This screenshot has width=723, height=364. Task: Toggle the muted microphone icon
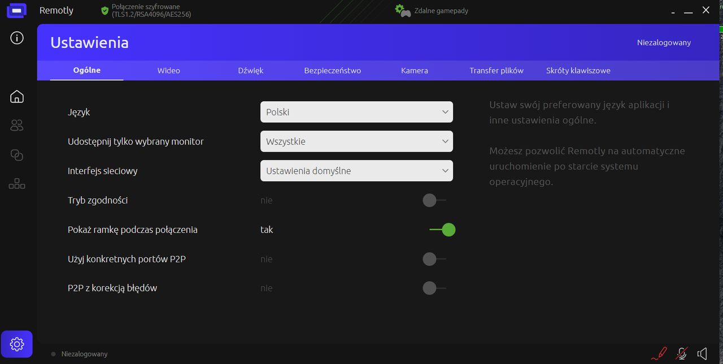coord(682,354)
